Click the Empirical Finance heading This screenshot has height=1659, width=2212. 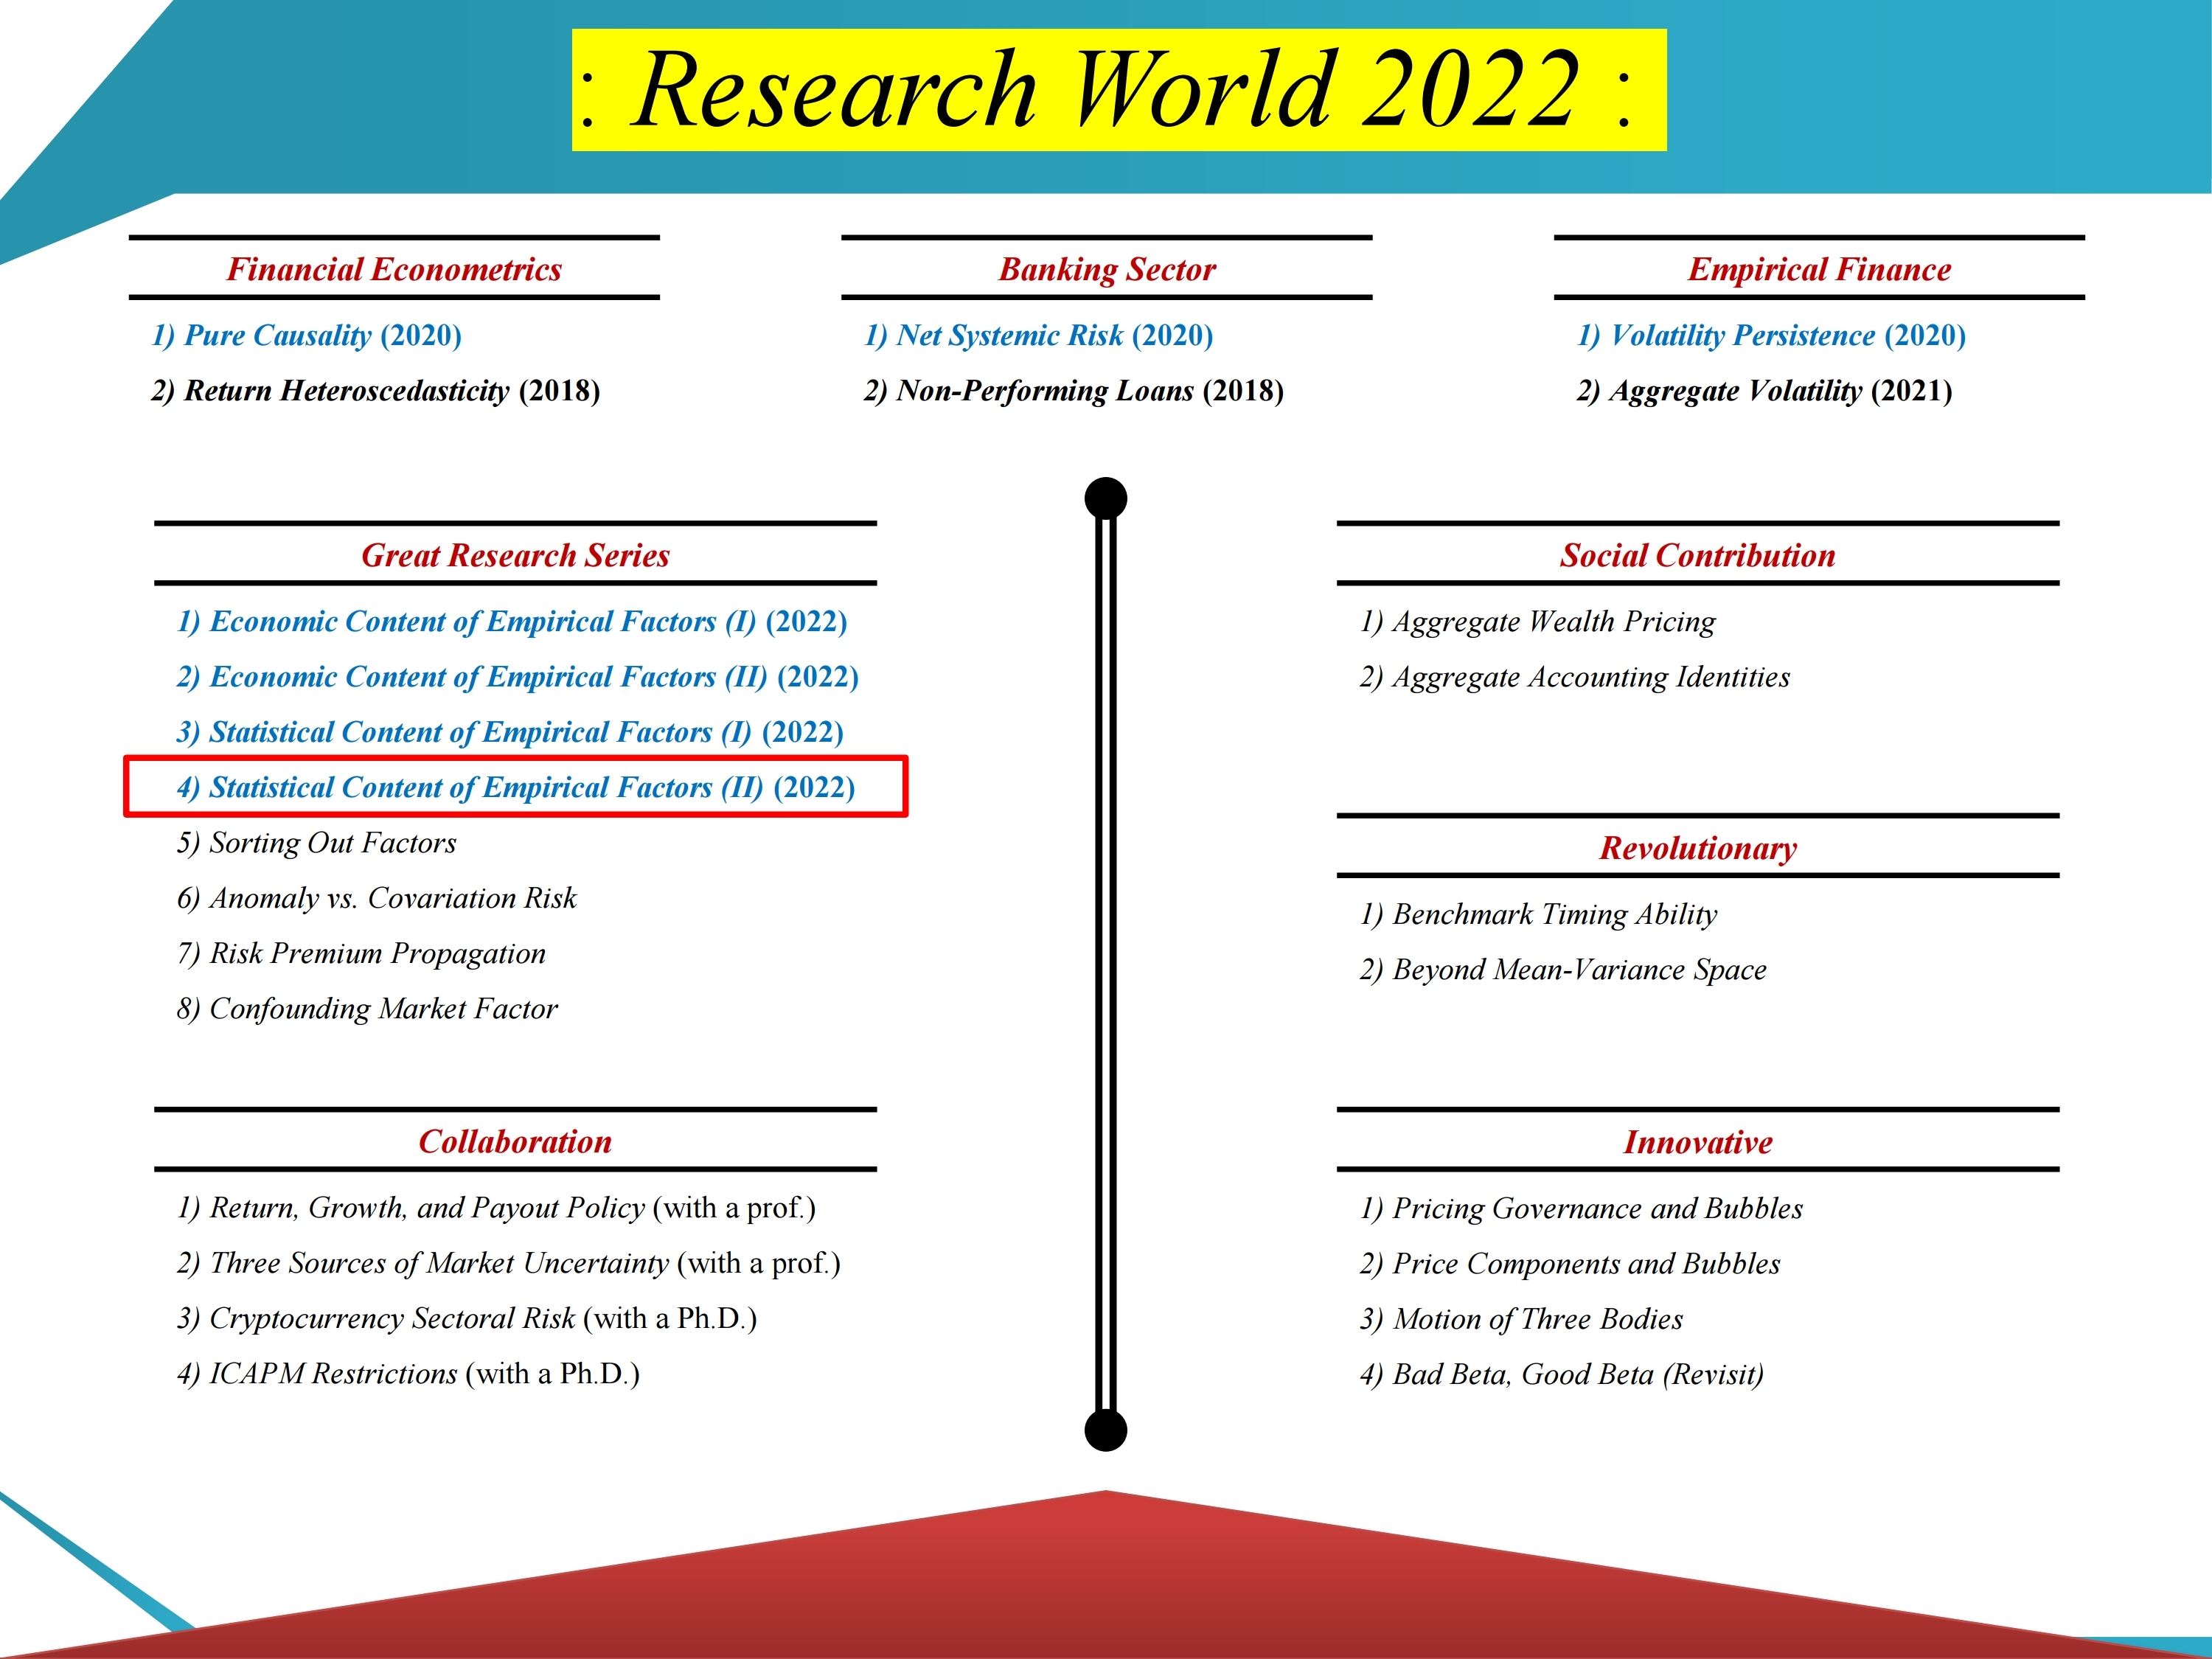point(1819,269)
